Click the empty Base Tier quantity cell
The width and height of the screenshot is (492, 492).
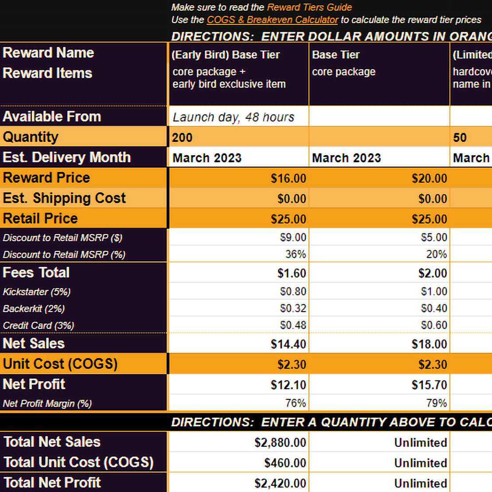pyautogui.click(x=379, y=137)
